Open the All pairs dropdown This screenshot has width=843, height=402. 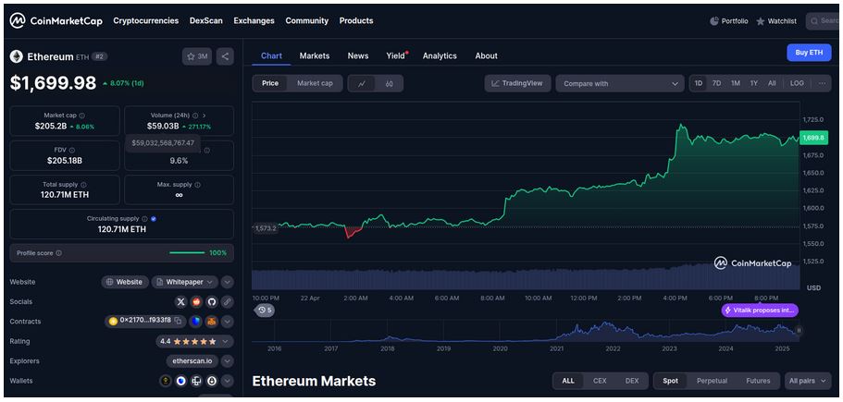pos(808,381)
